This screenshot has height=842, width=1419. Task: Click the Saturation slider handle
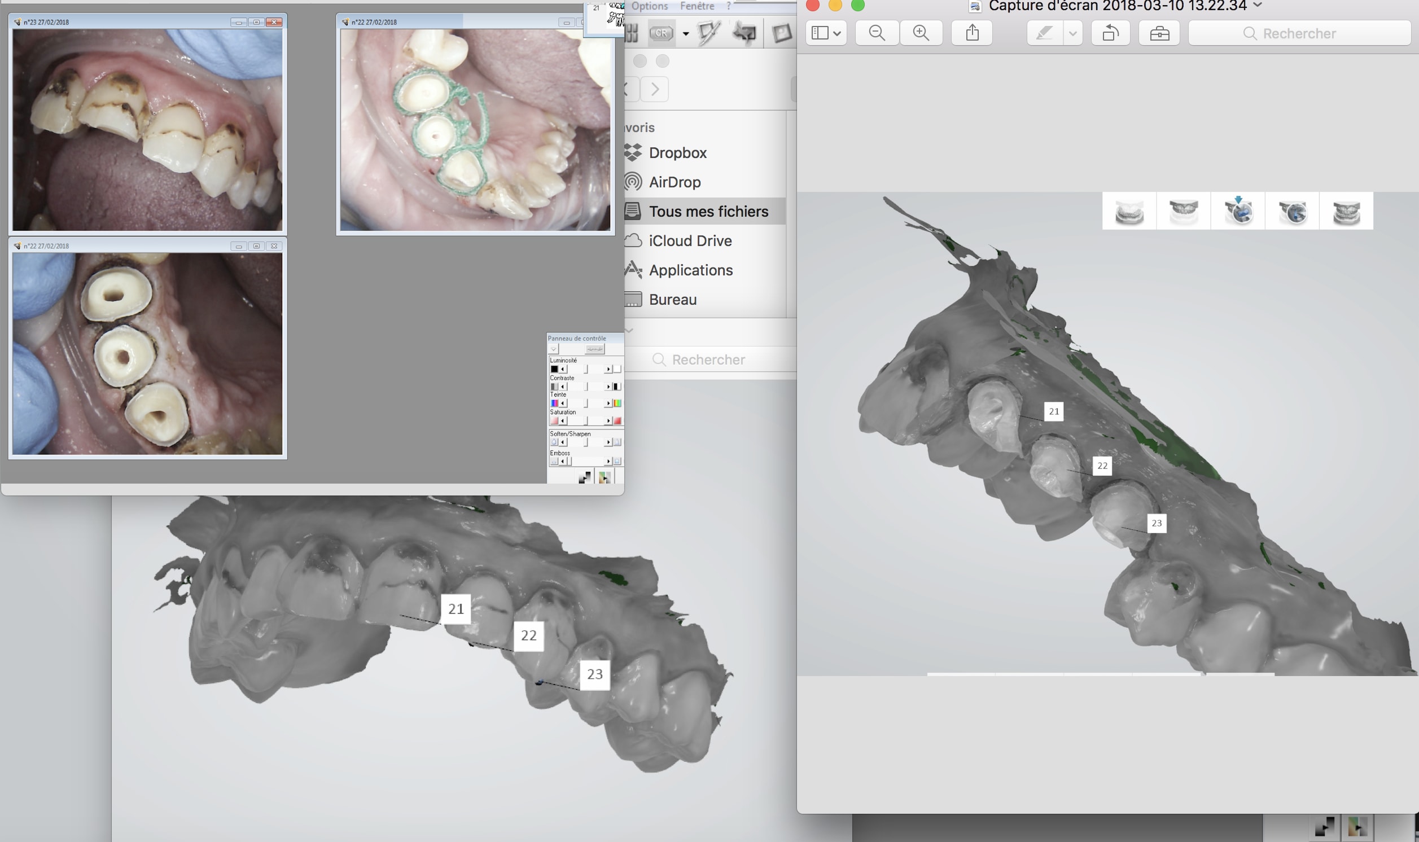586,420
